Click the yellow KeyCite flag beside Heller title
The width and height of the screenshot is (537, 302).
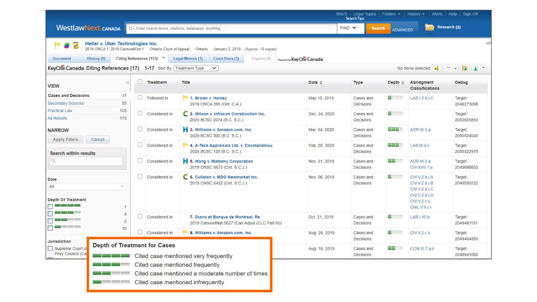click(57, 45)
